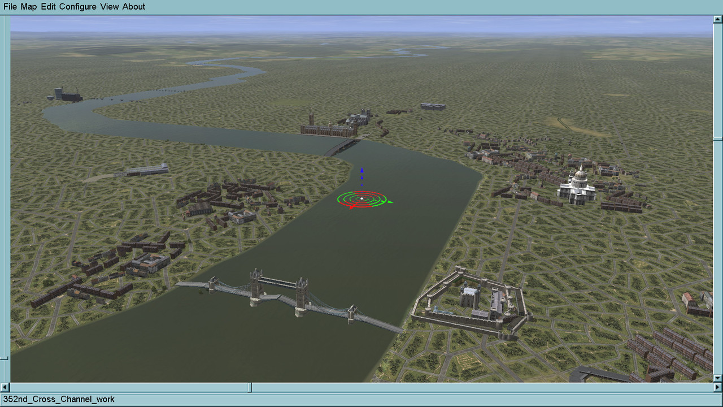This screenshot has width=723, height=407.
Task: Select the Tower Bridge model
Action: tap(291, 298)
